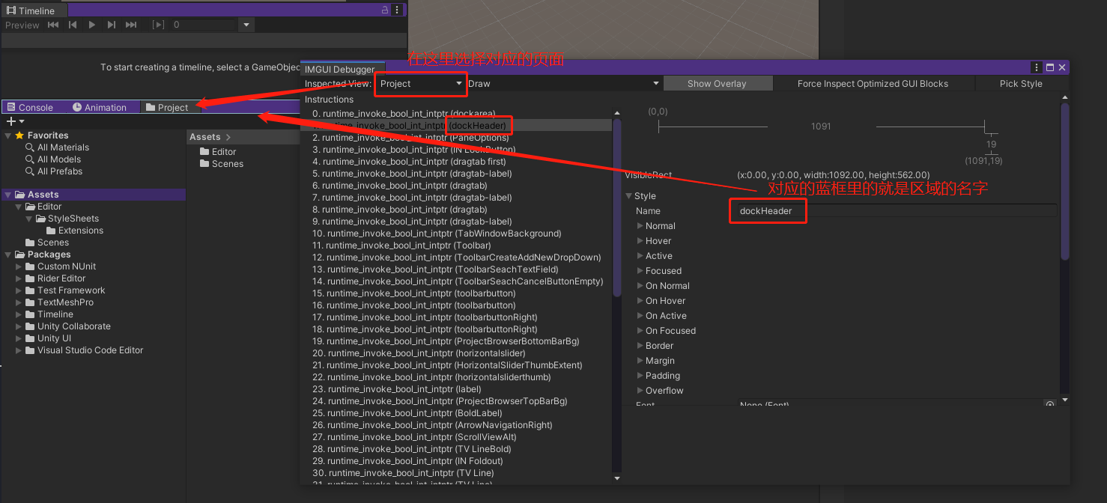Click the object picker beside Font field

pos(1050,405)
